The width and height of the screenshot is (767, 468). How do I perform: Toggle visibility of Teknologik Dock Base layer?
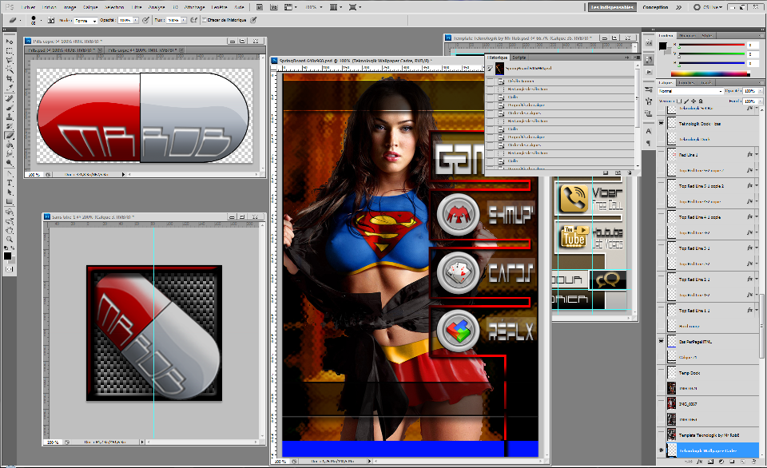click(x=661, y=125)
